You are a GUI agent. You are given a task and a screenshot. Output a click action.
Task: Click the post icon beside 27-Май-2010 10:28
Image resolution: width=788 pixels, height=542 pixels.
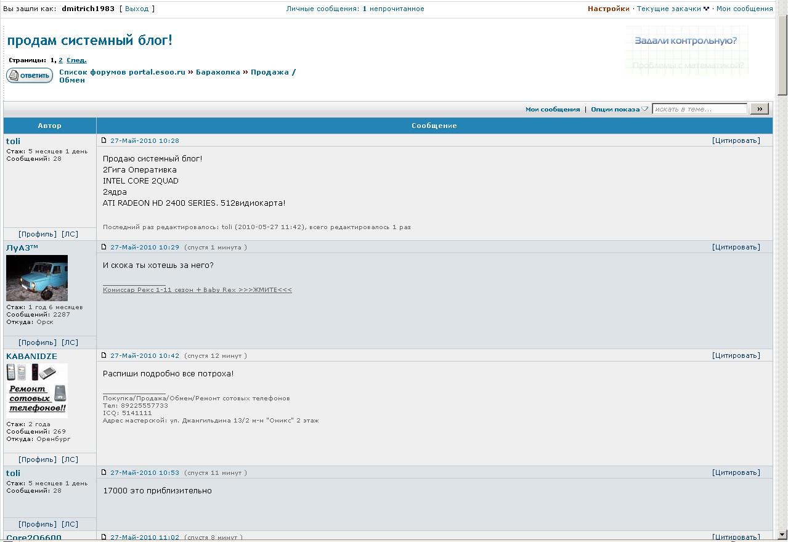click(x=104, y=140)
